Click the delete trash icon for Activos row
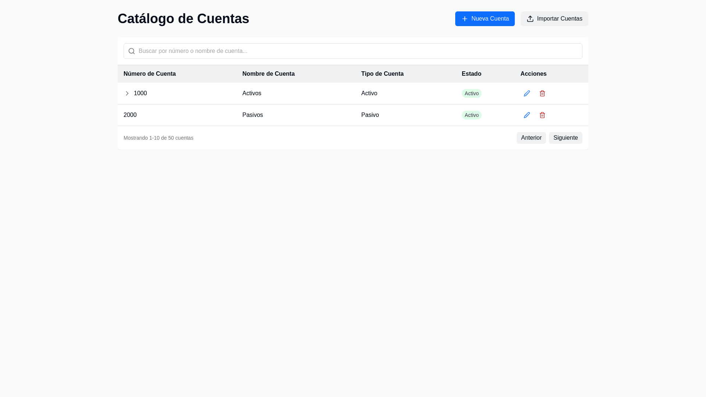706x397 pixels. (x=542, y=93)
